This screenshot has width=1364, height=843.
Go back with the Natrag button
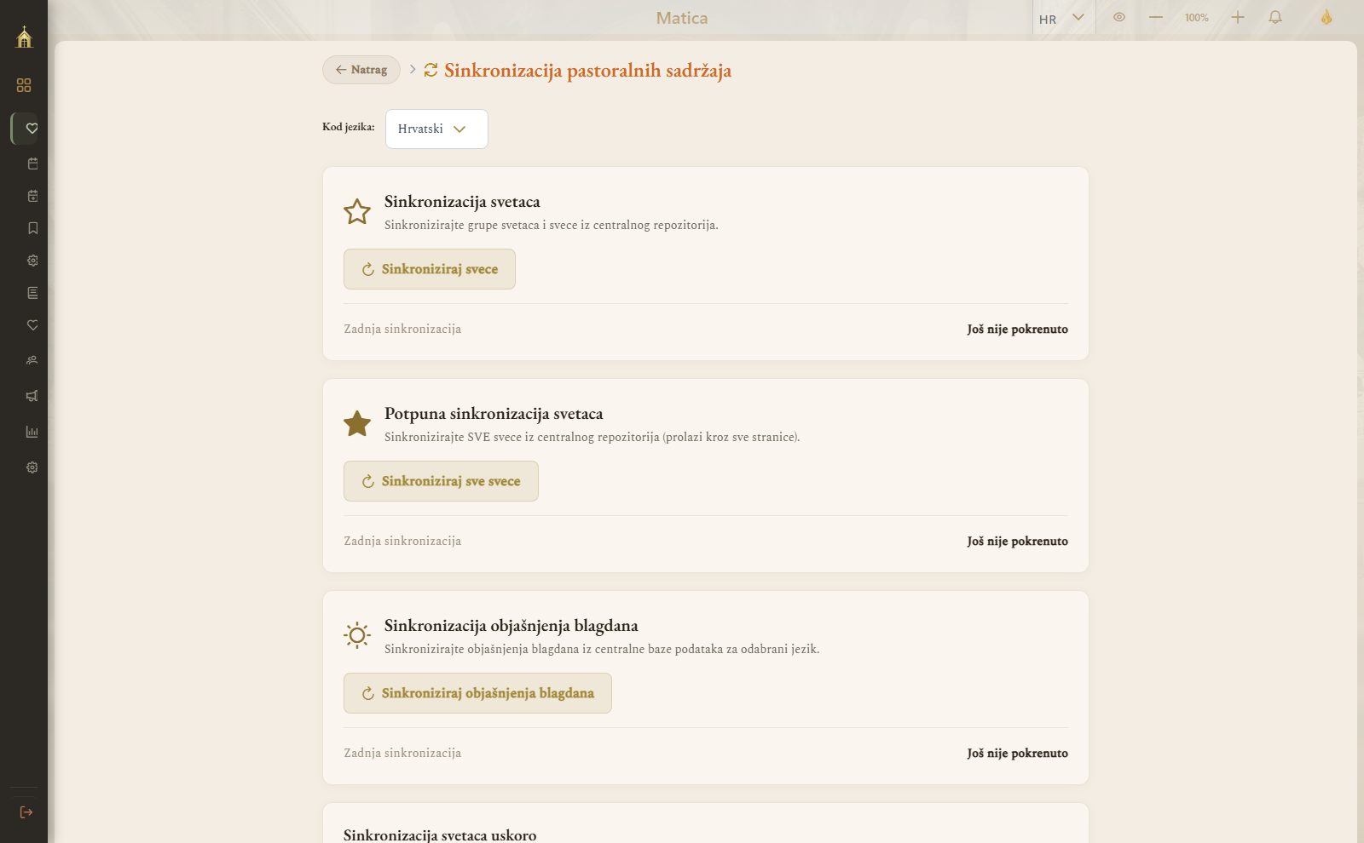tap(361, 70)
